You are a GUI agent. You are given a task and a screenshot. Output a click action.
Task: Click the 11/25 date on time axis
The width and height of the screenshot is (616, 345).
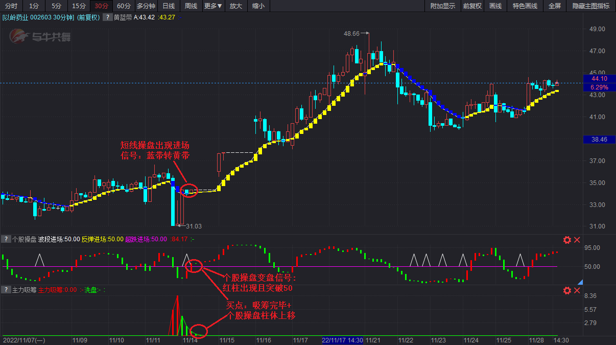click(x=504, y=340)
